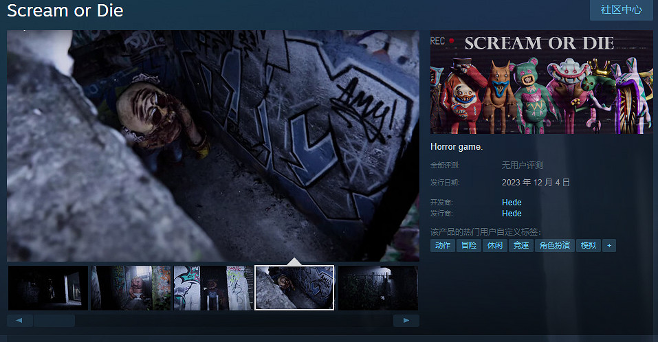Click the left arrow of the screenshot strip
This screenshot has height=342, width=658.
click(20, 321)
